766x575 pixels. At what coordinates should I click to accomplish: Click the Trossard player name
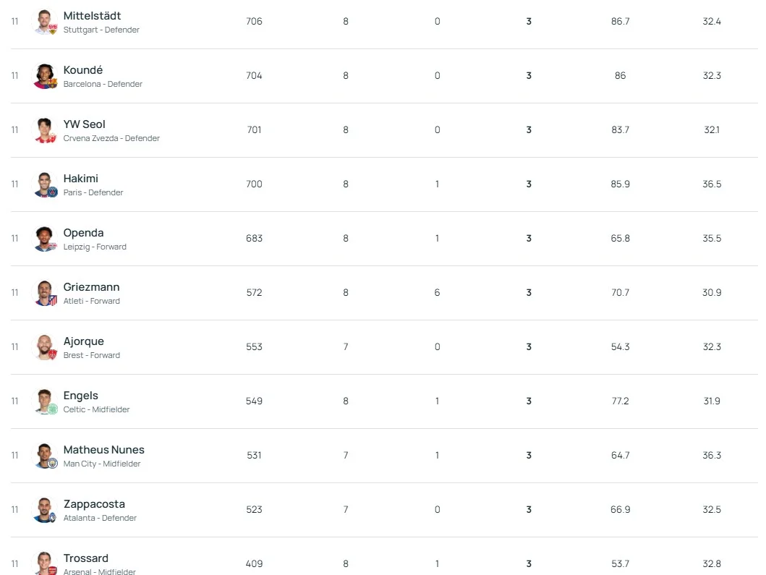[x=86, y=558]
